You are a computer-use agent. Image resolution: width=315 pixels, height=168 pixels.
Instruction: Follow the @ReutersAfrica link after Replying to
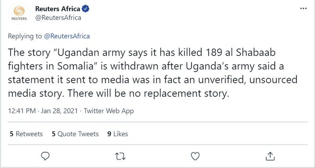67,36
